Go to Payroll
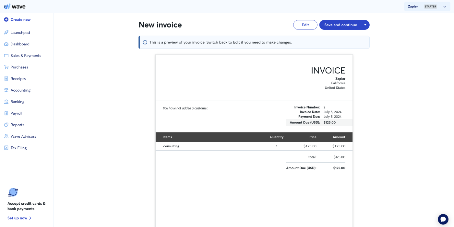The image size is (454, 227). 16,113
